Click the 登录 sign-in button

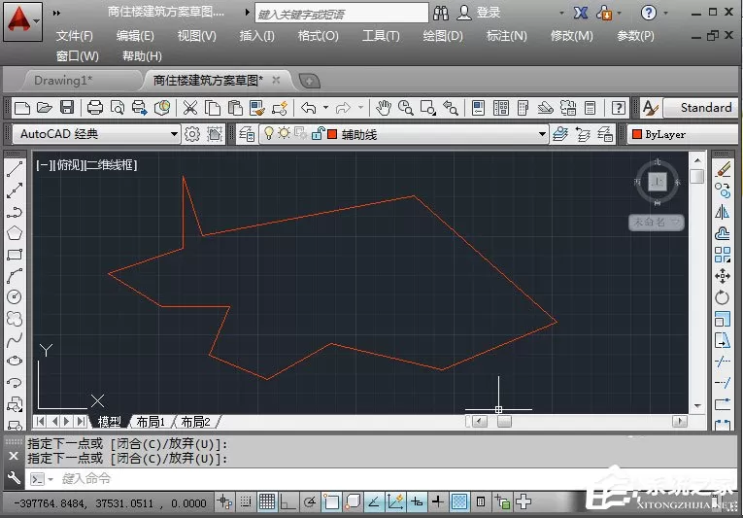coord(479,13)
